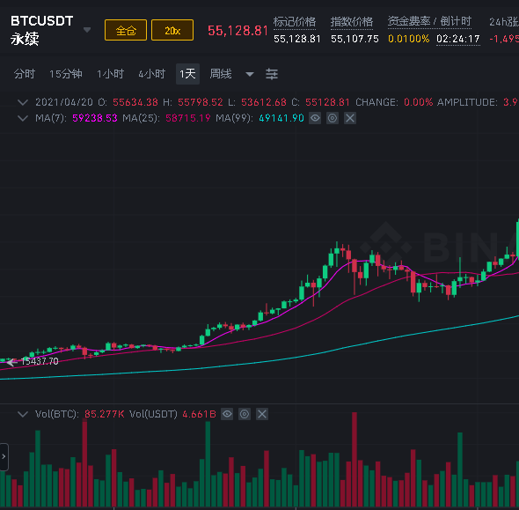Click the low price 53612.68
Image resolution: width=519 pixels, height=510 pixels.
(x=264, y=102)
